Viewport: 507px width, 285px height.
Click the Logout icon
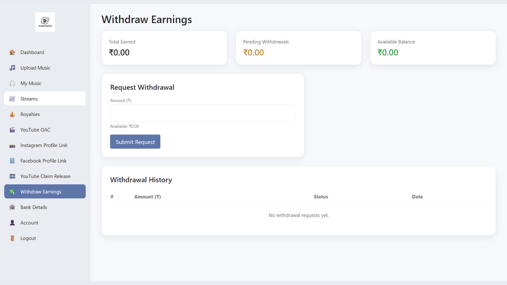12,238
